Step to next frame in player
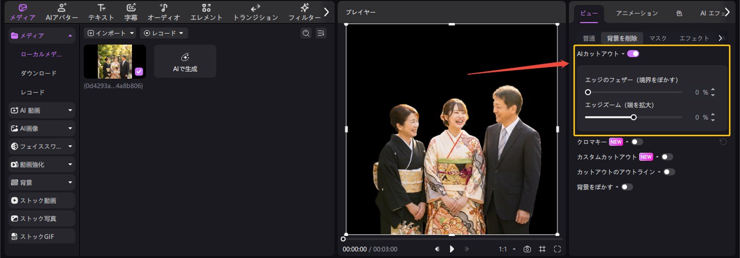The height and width of the screenshot is (258, 740). 467,249
